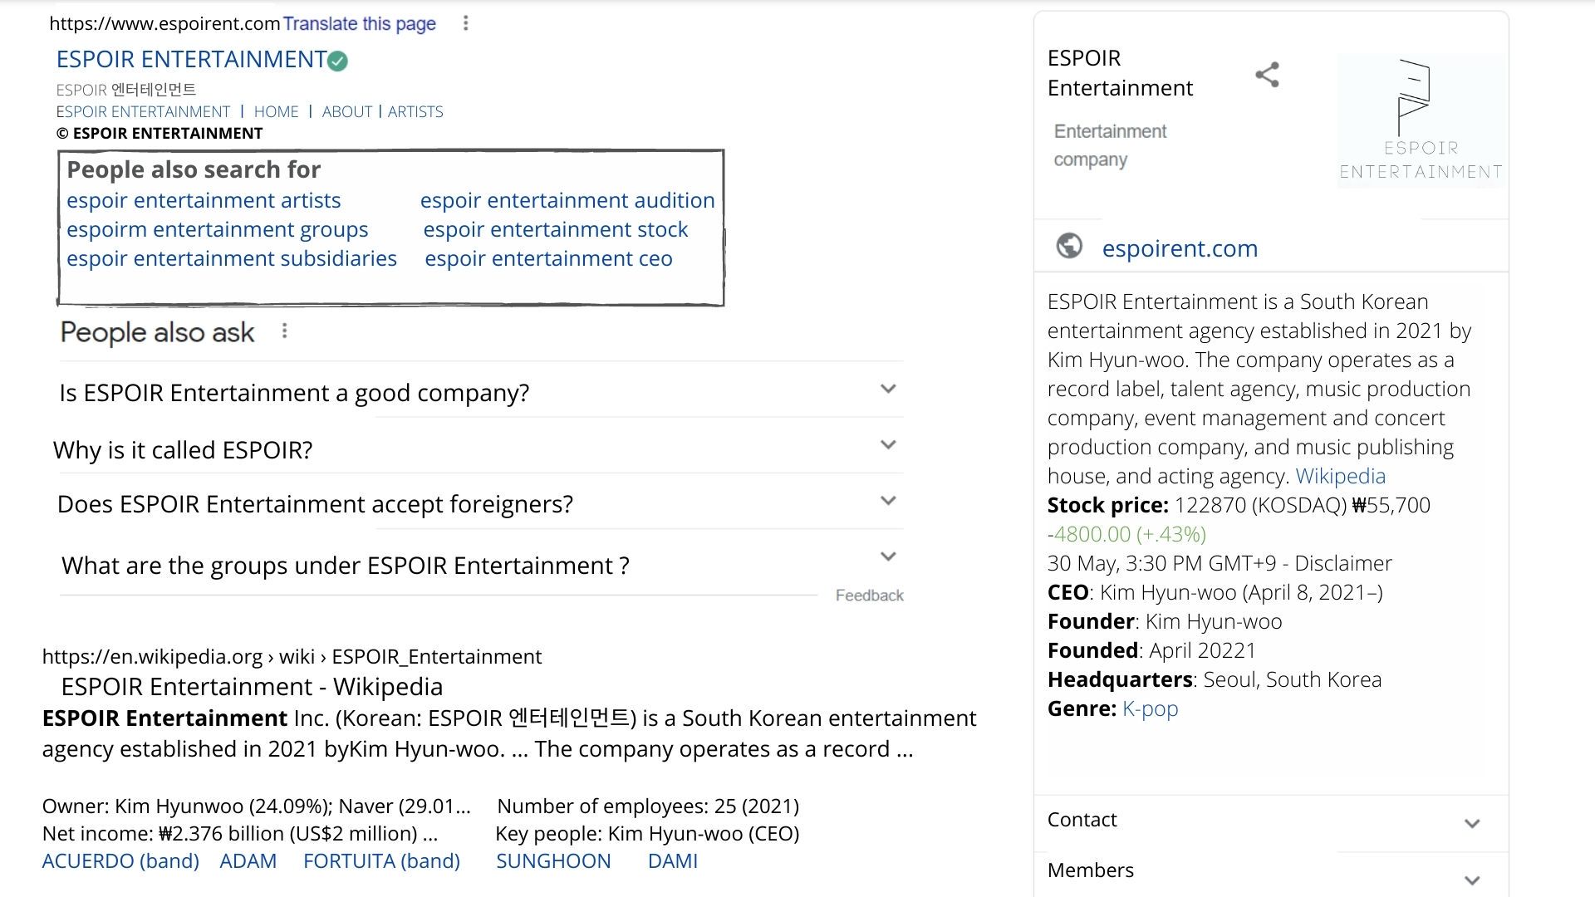Click the 'People also search for' heading

(x=194, y=169)
